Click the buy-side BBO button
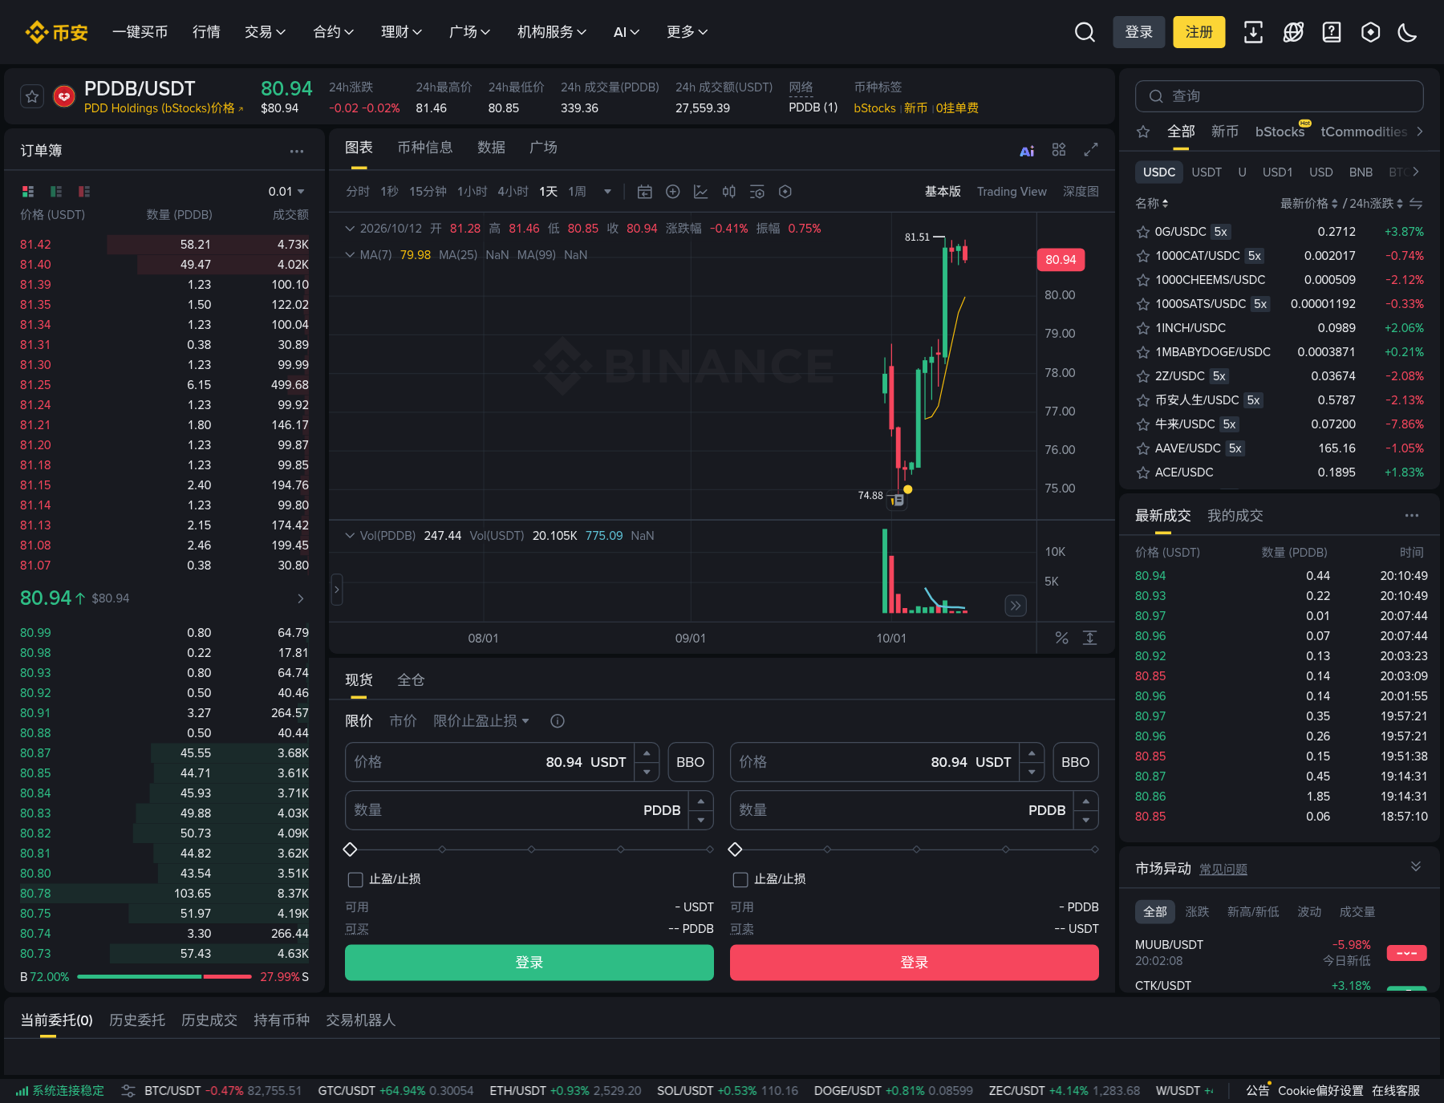The height and width of the screenshot is (1103, 1444). tap(691, 762)
